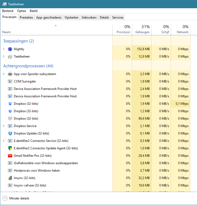Image resolution: width=197 pixels, height=205 pixels.
Task: Select E.dentifier2 Connector Update Agent name
Action: (46, 148)
